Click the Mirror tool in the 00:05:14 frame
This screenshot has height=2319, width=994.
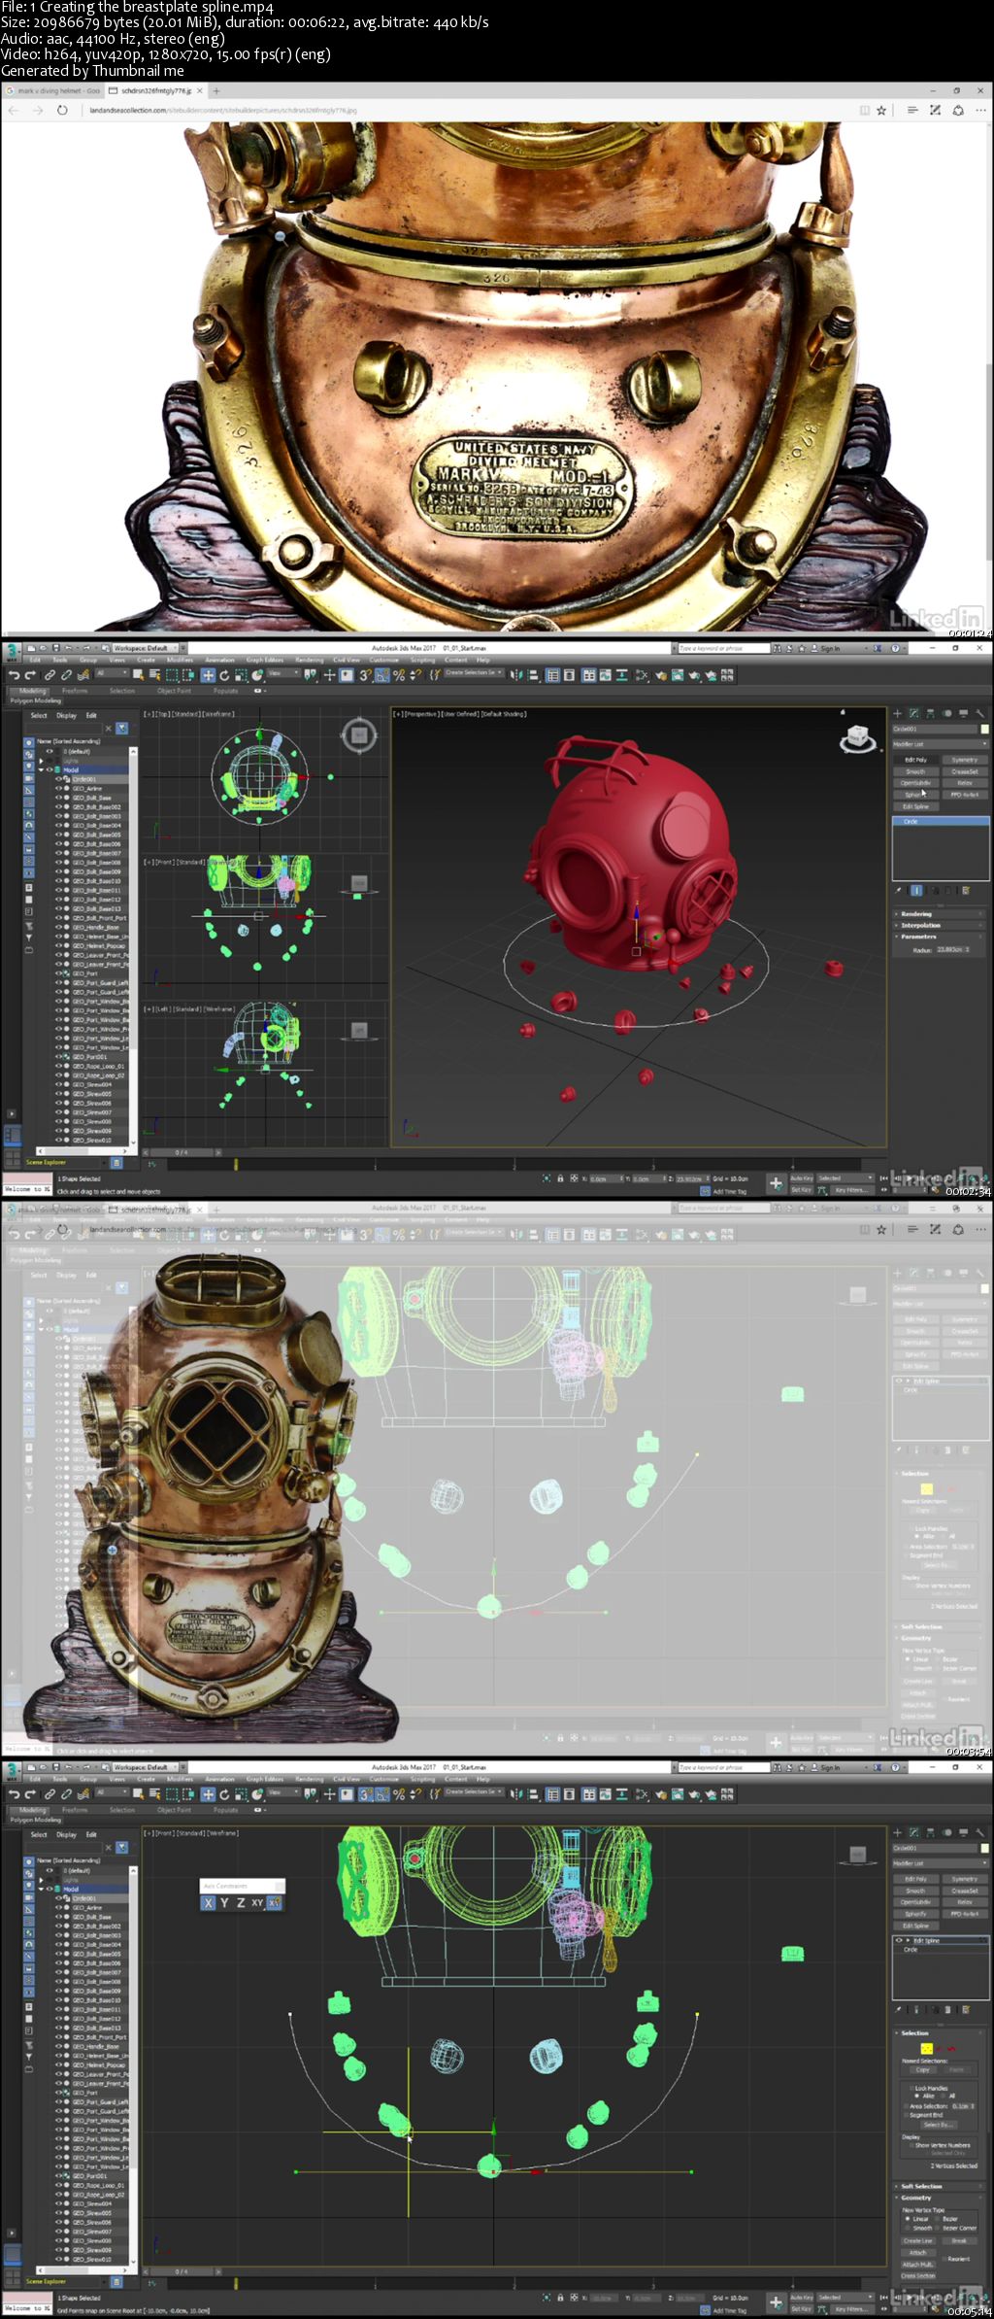(515, 1793)
